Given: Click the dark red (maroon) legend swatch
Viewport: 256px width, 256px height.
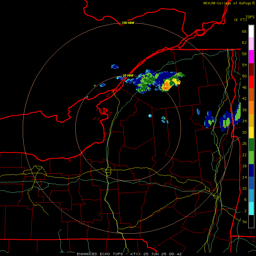Looking at the screenshot, I should tap(251, 69).
